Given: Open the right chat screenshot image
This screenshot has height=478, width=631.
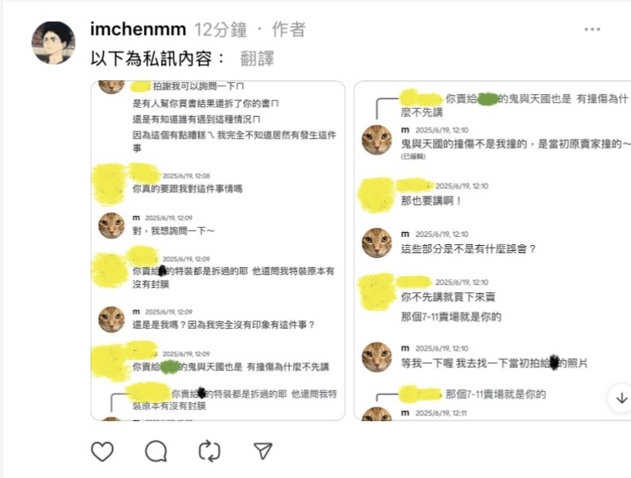Looking at the screenshot, I should pyautogui.click(x=492, y=251).
